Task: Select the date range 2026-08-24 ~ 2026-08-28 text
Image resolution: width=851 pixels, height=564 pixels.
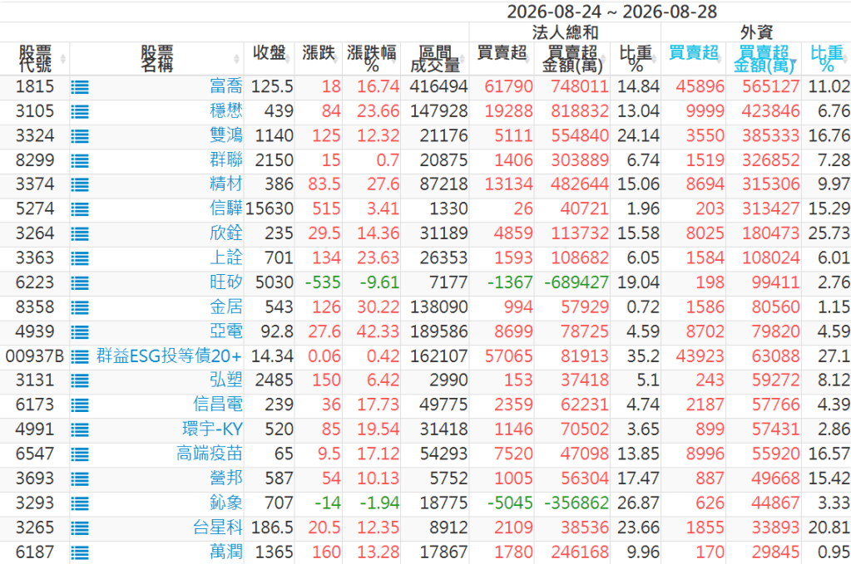Action: click(611, 12)
